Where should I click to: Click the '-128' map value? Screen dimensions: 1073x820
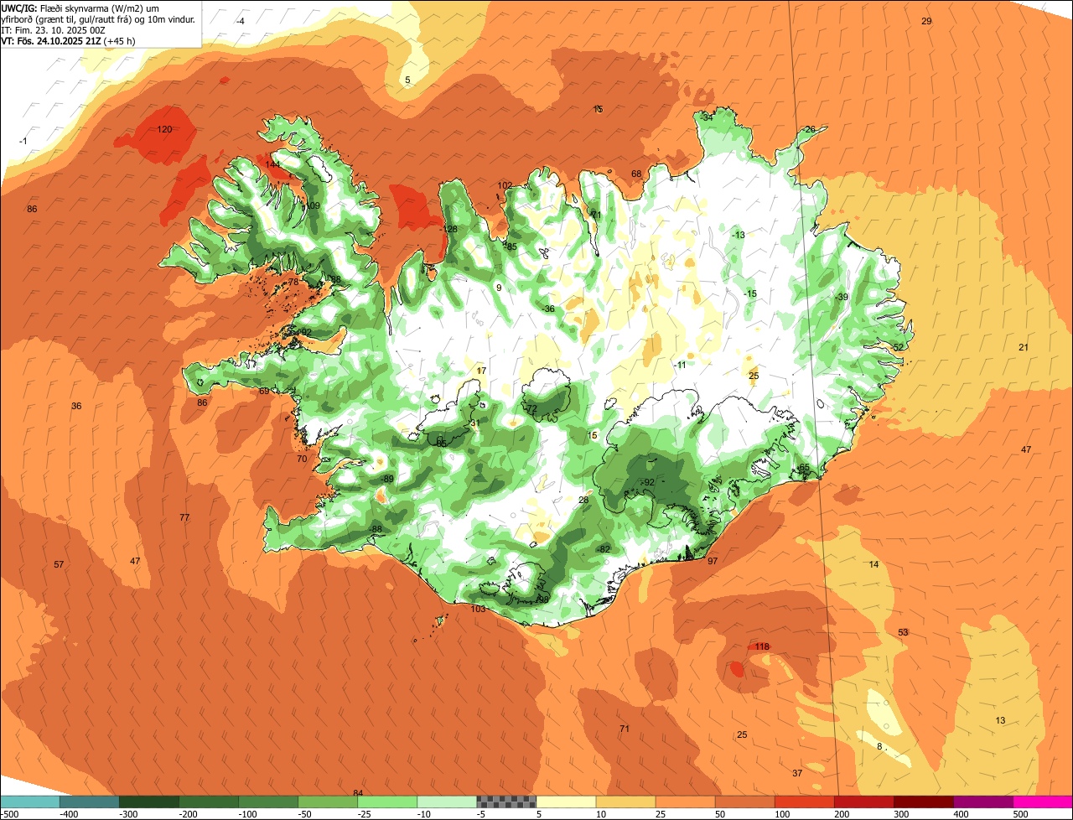tap(449, 229)
